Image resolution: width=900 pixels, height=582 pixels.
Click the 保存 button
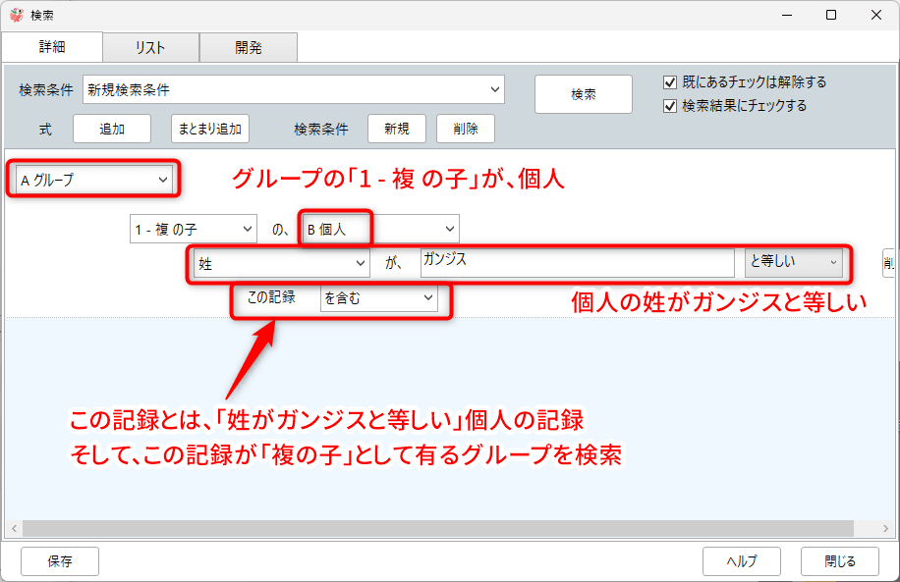60,561
